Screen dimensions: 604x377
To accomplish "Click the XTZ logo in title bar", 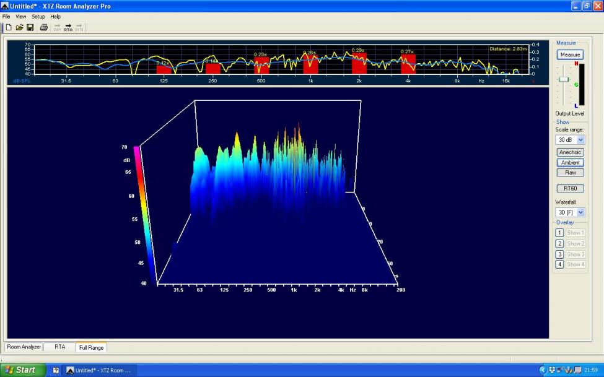I will (5, 6).
